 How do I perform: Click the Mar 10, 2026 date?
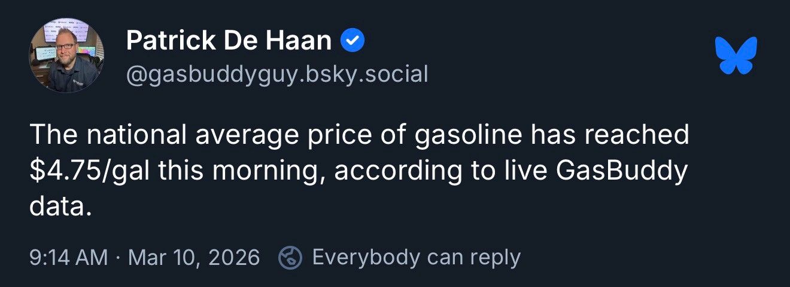(195, 258)
